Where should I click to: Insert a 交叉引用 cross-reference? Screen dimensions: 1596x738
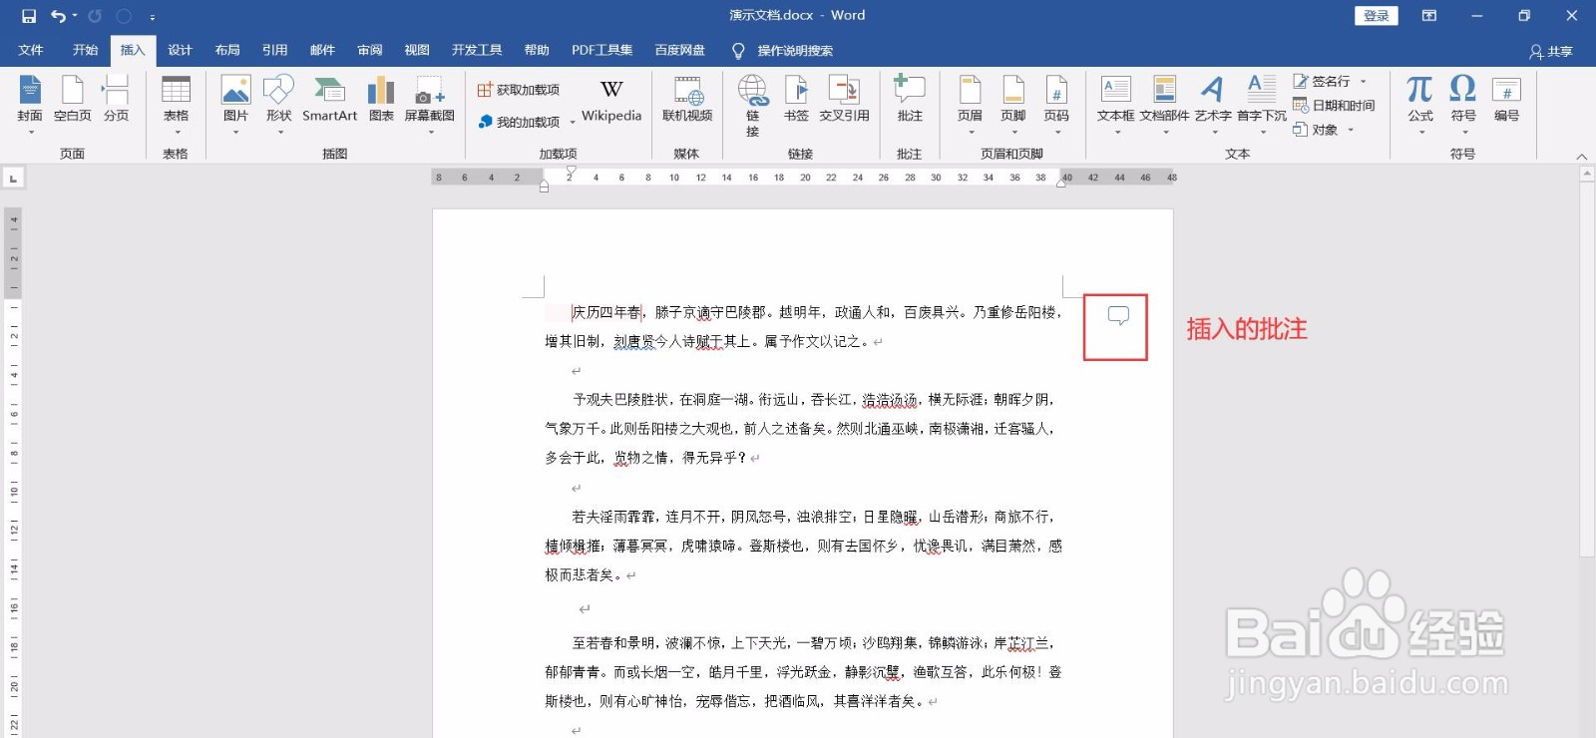[x=844, y=100]
